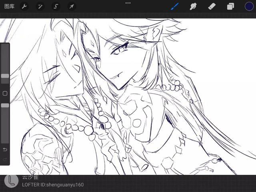The height and width of the screenshot is (192, 256).
Task: Tap the square modify button in sidebar
Action: (5, 93)
